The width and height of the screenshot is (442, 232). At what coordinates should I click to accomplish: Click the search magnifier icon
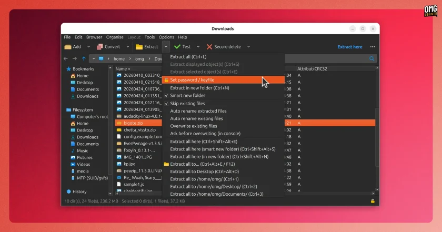click(x=372, y=58)
